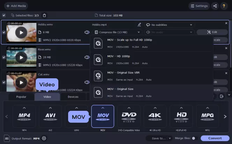Image resolution: width=232 pixels, height=144 pixels.
Task: Click the format search icon
Action: 222,96
